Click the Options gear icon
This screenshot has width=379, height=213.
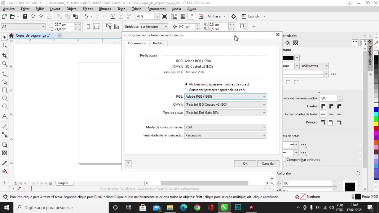[234, 16]
